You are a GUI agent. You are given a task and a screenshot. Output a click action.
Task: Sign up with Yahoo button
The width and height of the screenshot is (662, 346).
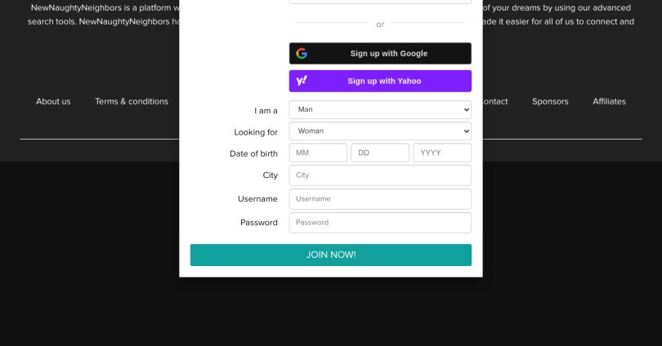(x=380, y=81)
